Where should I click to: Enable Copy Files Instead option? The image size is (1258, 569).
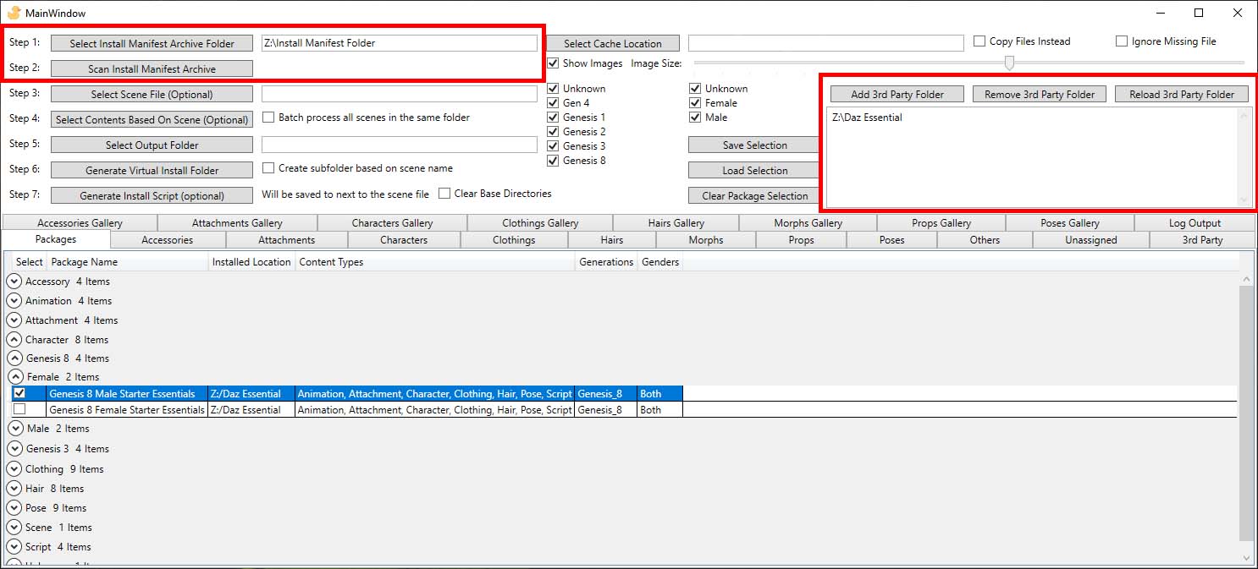[x=979, y=41]
